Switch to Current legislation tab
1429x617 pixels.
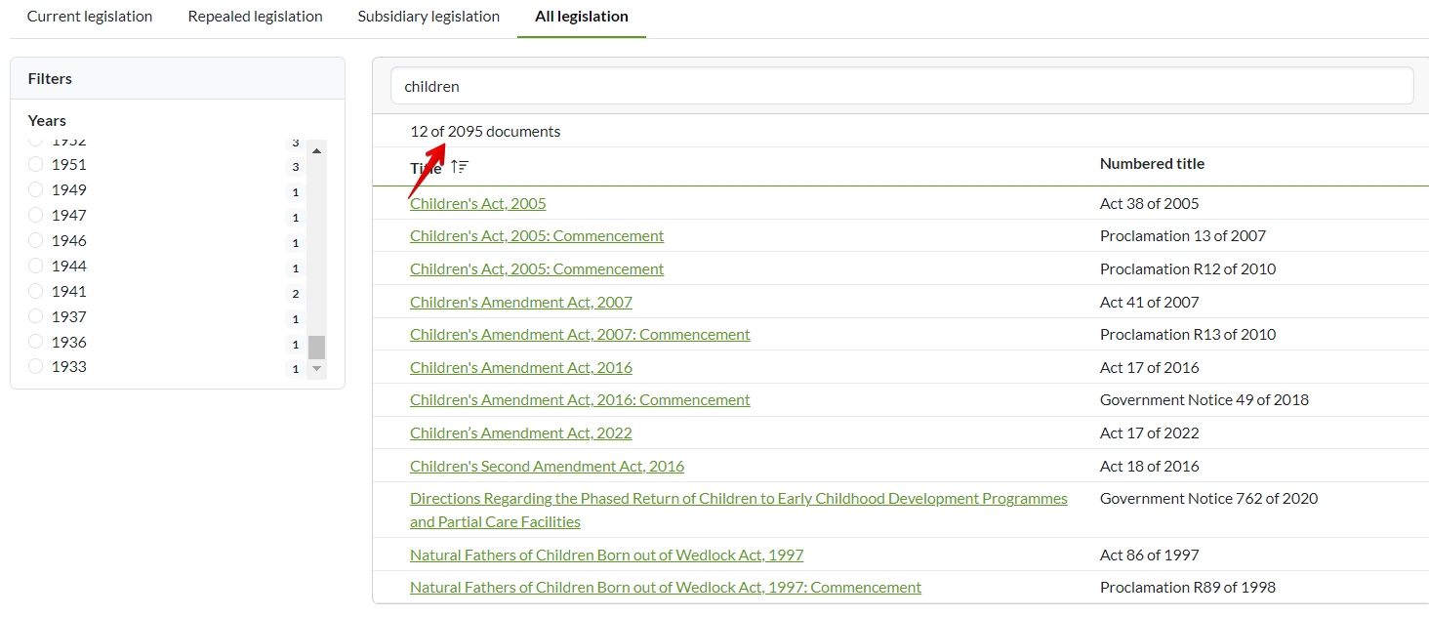point(90,17)
